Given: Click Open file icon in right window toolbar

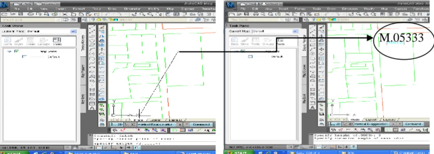Looking at the screenshot, I should 239,15.
